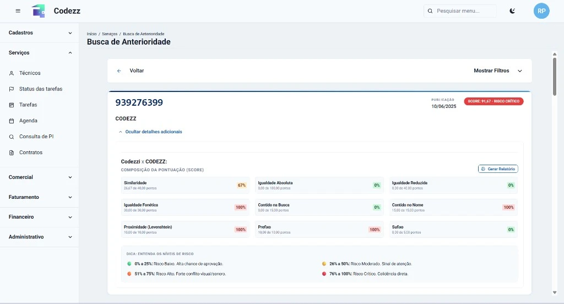The image size is (564, 304).
Task: Open the hamburger menu icon
Action: coord(18,11)
